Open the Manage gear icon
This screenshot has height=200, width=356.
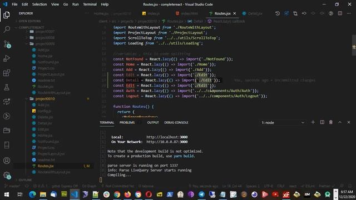(x=7, y=176)
